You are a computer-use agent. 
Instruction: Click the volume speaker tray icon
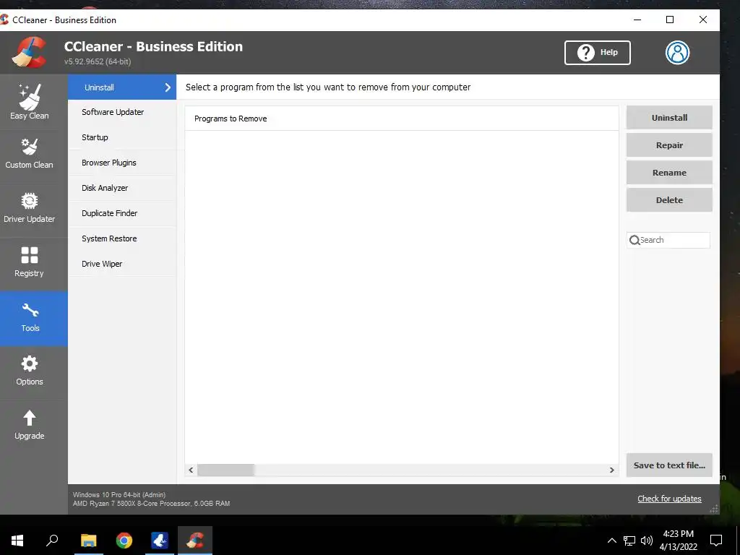coord(647,541)
